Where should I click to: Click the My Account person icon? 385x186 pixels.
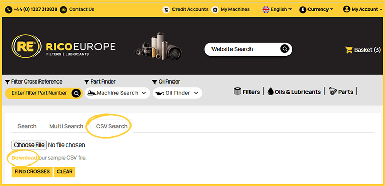tap(346, 9)
